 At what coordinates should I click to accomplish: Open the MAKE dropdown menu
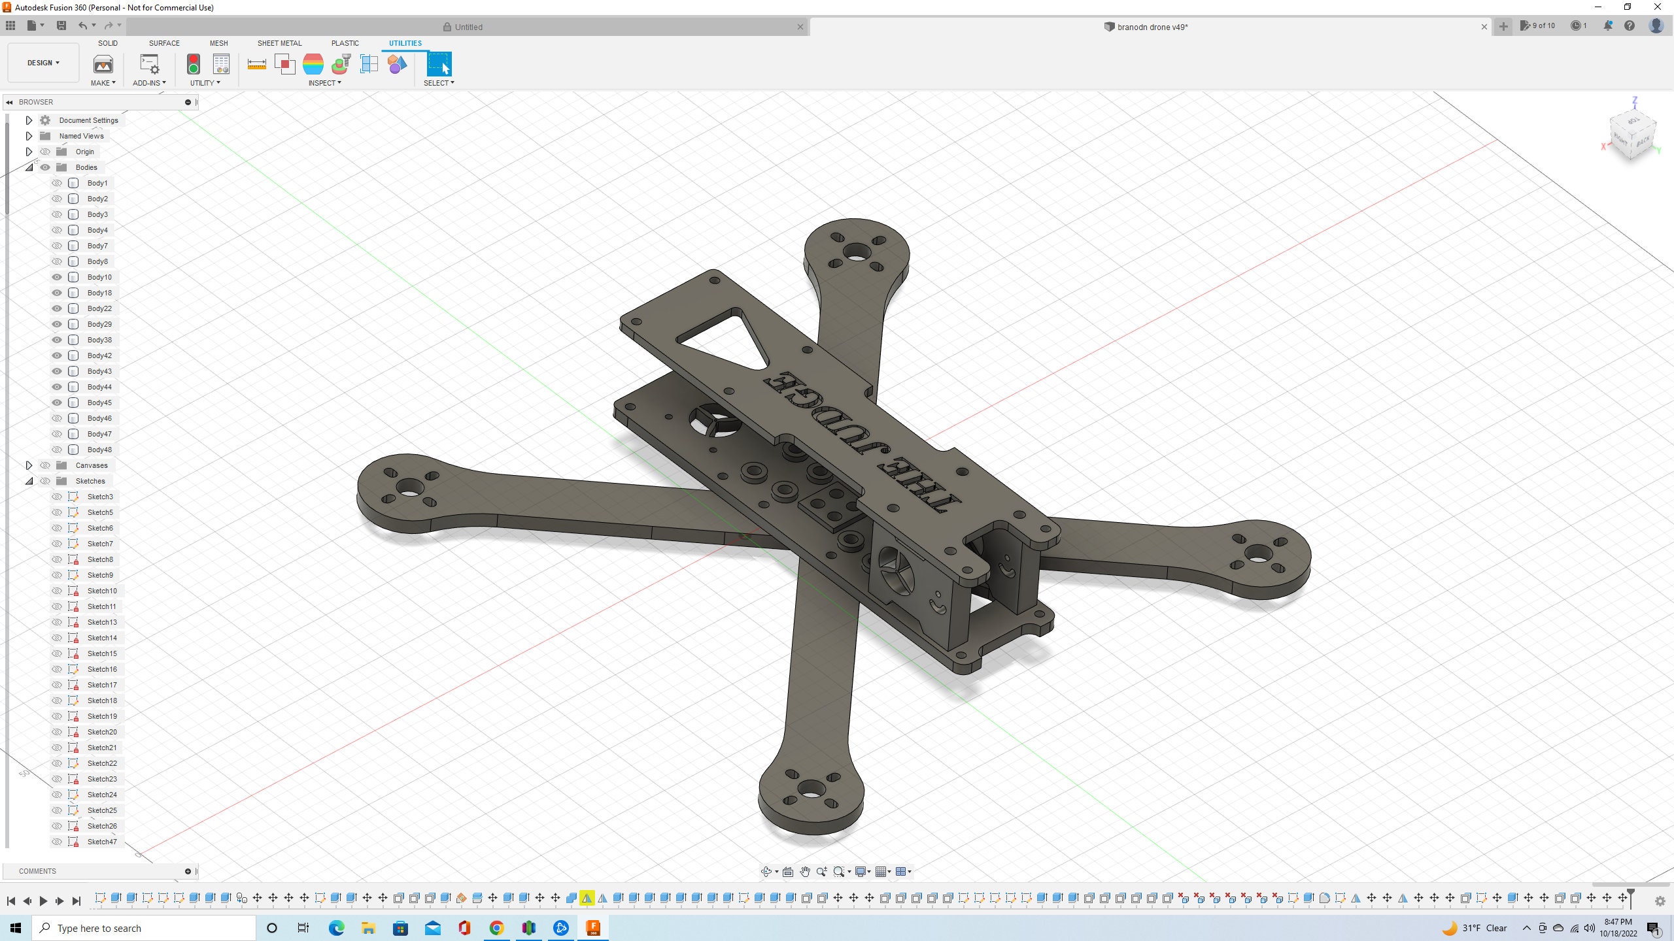click(x=103, y=83)
